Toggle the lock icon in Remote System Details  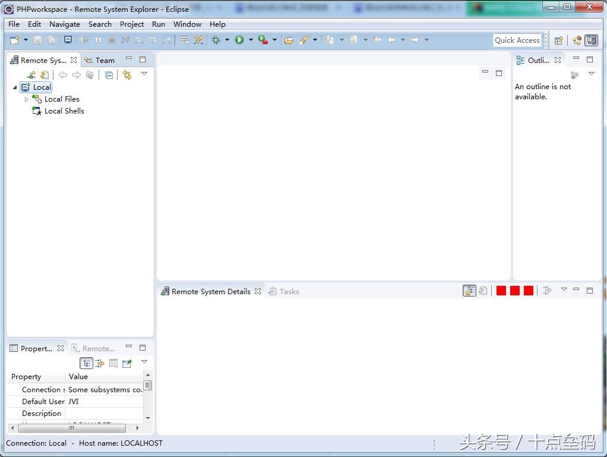pos(469,291)
